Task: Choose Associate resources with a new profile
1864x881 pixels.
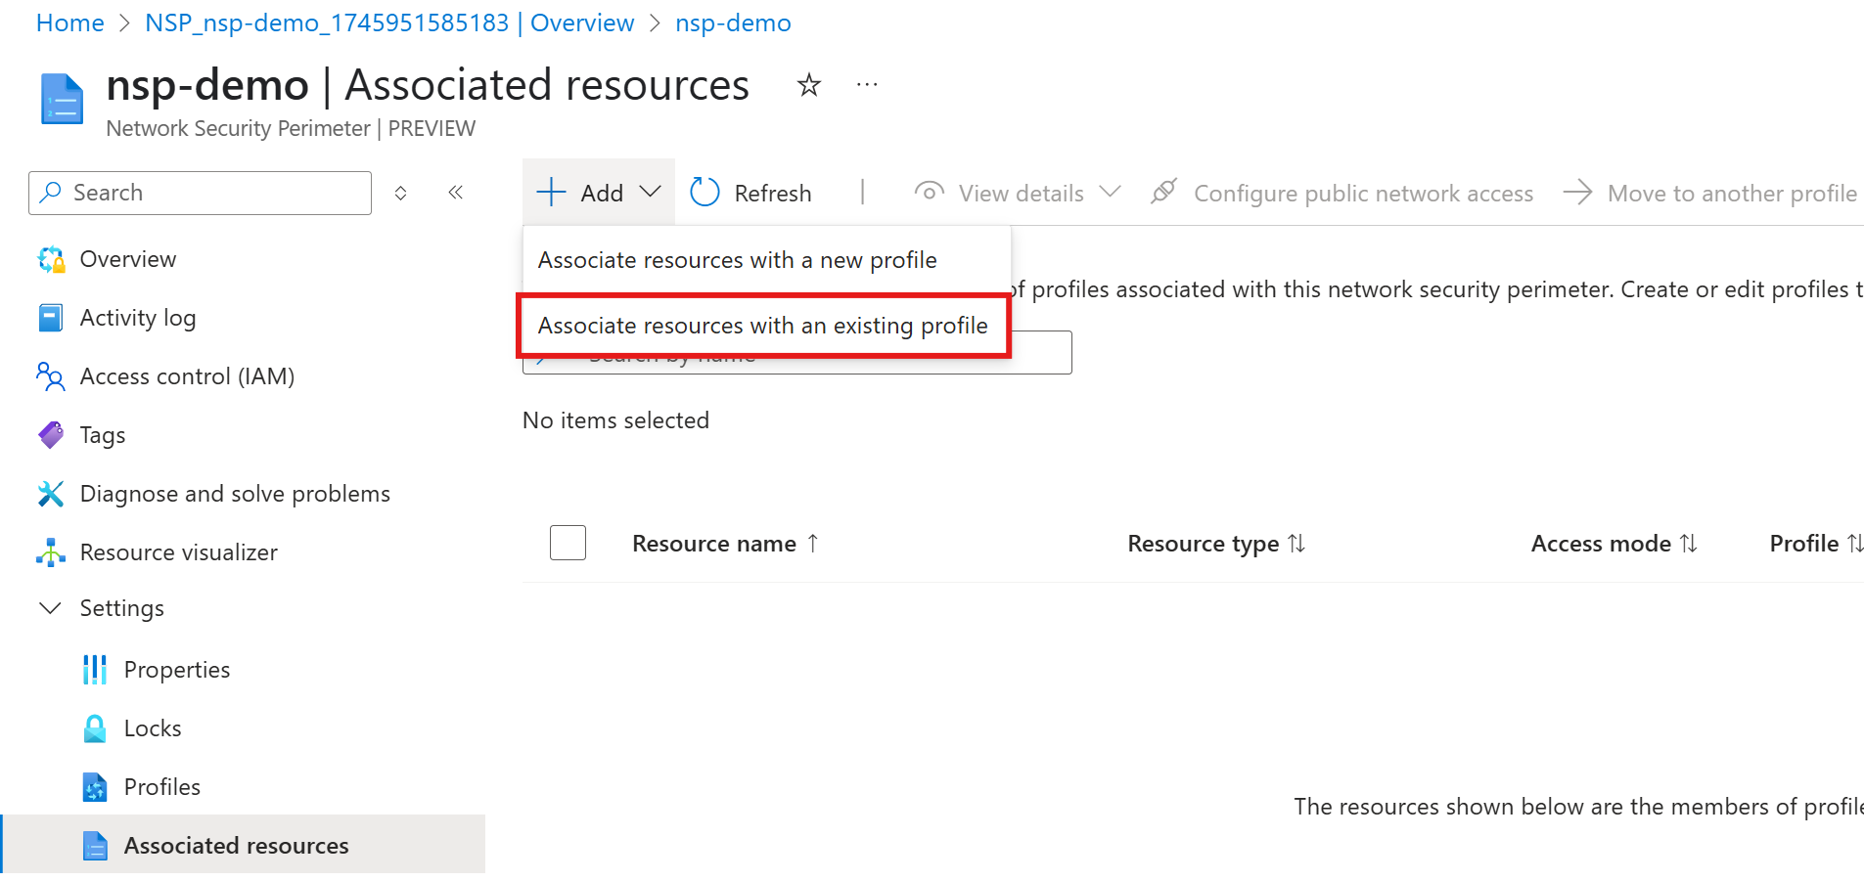Action: pos(738,260)
